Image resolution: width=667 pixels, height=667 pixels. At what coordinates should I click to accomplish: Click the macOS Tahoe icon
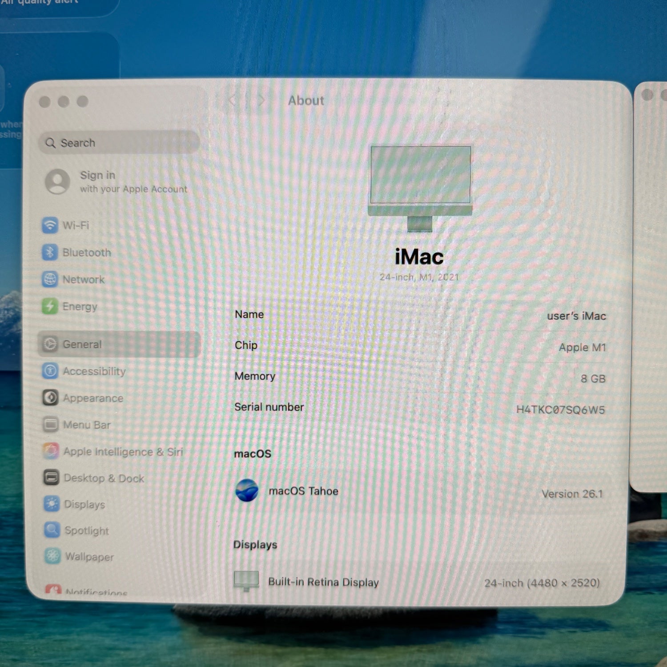(247, 490)
